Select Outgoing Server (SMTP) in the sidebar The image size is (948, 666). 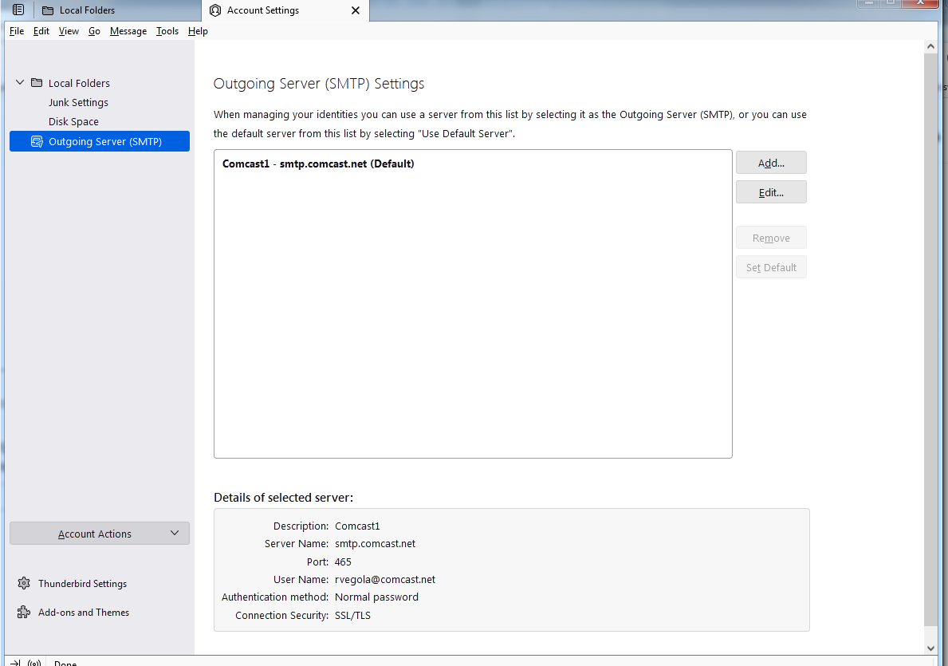100,141
